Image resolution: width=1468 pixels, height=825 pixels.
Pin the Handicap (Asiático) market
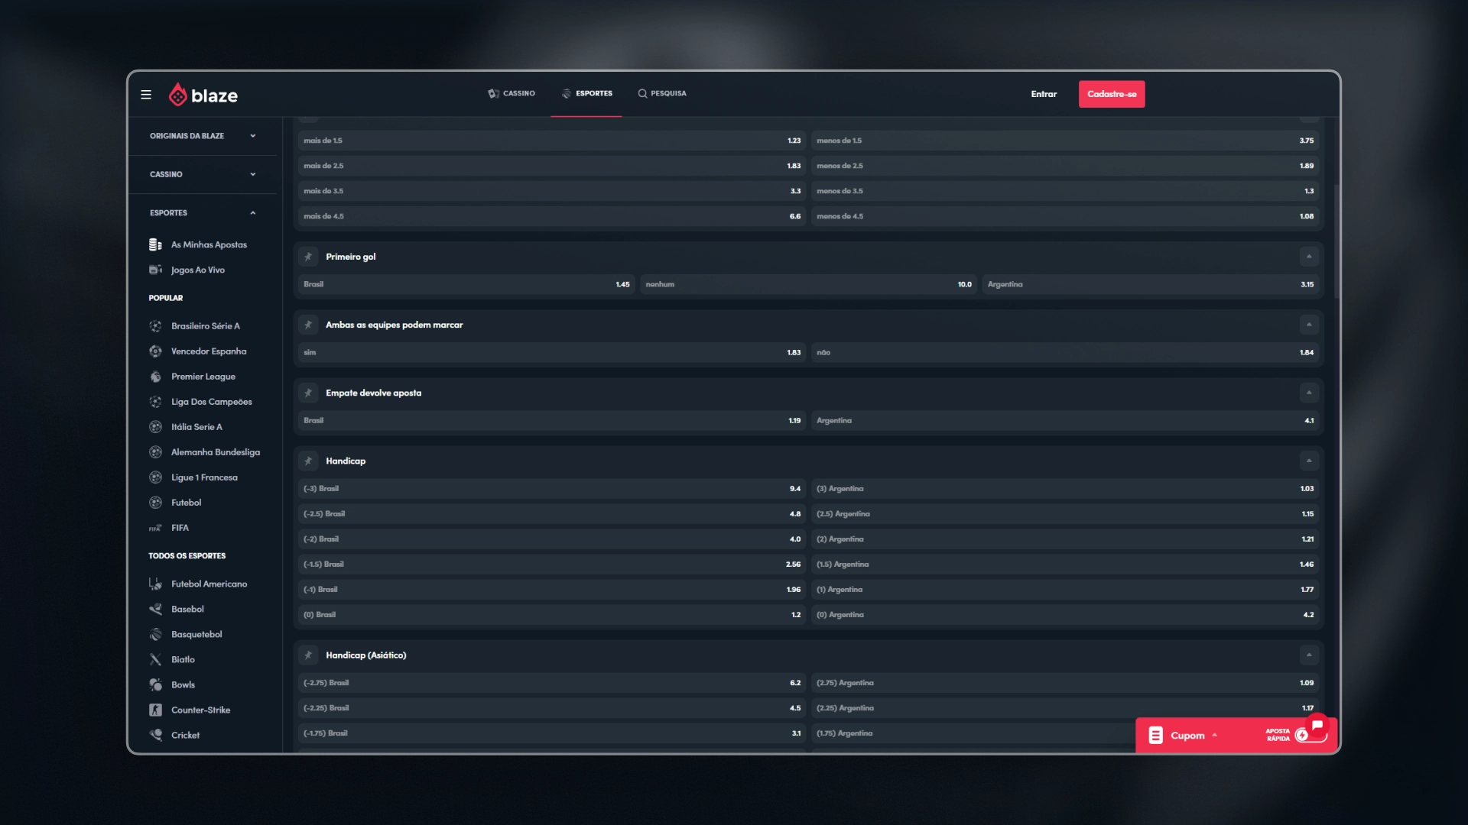308,655
